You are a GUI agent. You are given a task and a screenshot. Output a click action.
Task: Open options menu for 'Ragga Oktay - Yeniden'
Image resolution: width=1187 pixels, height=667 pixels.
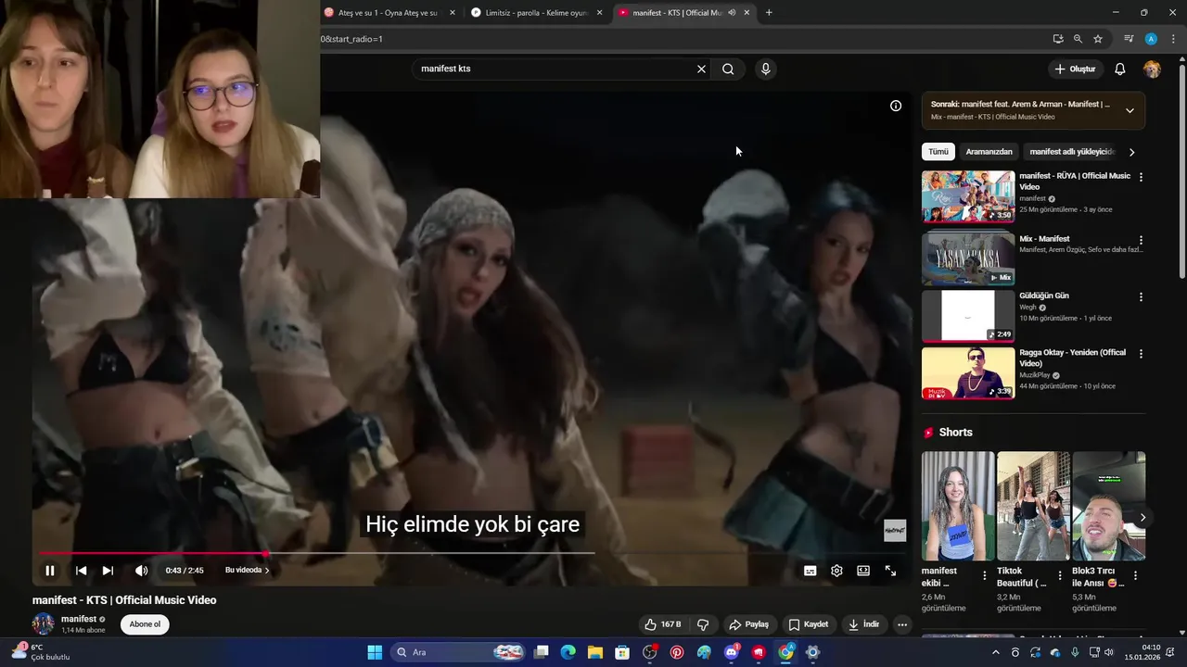point(1141,354)
